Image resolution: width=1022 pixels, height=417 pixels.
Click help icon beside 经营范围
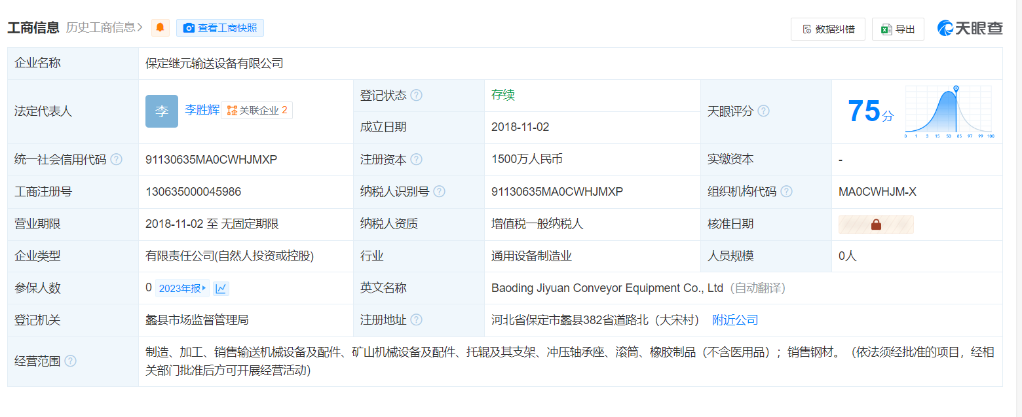coord(70,361)
